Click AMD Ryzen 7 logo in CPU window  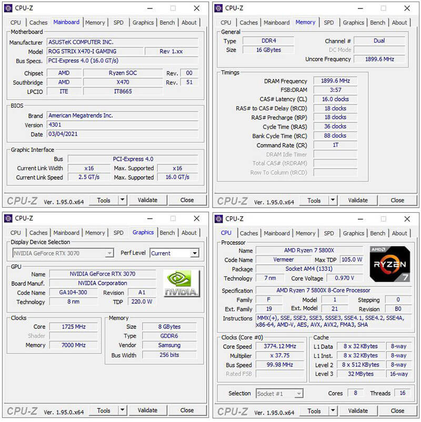click(x=390, y=264)
